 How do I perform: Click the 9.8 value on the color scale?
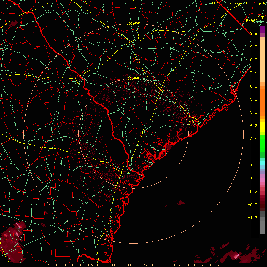coord(254,33)
